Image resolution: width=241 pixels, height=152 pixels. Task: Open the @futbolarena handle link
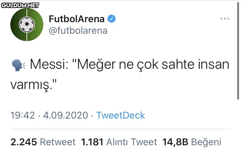(78, 31)
